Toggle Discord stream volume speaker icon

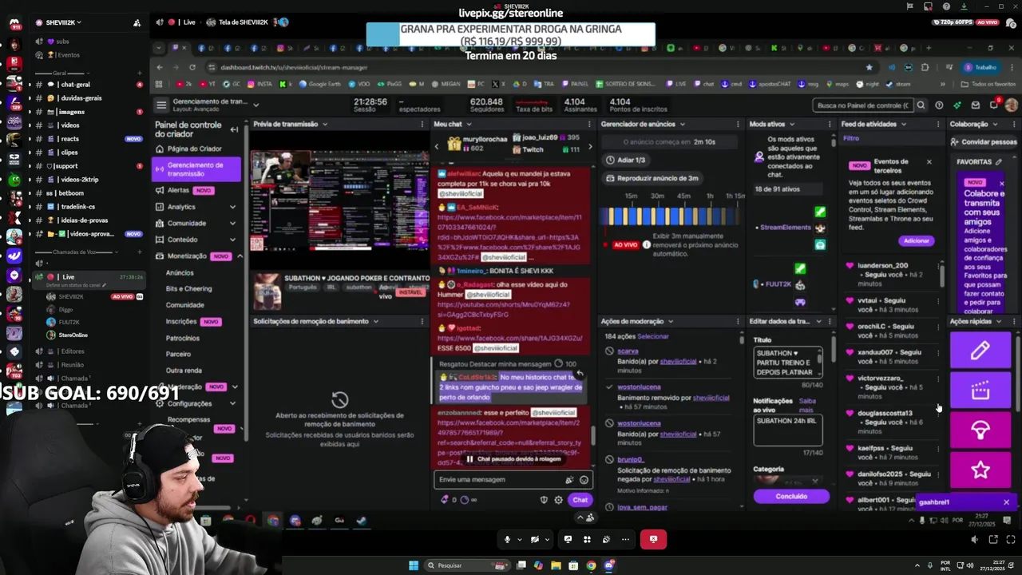[x=974, y=539]
